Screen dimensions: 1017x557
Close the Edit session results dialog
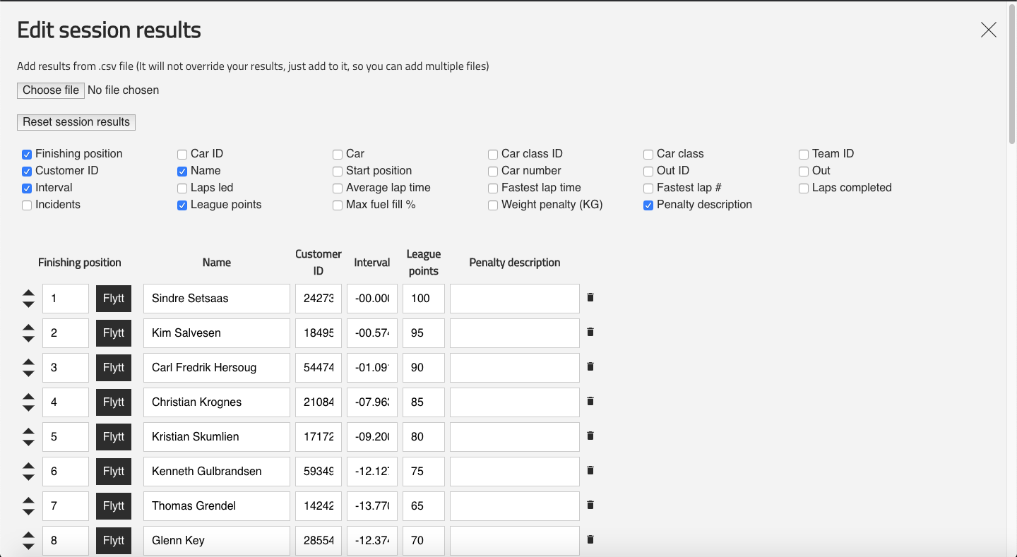(988, 30)
